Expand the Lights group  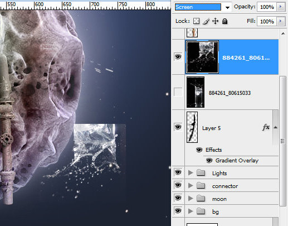(191, 173)
